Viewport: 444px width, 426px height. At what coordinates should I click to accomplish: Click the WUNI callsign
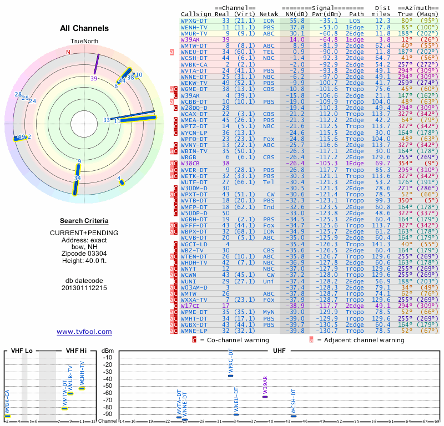pyautogui.click(x=188, y=281)
